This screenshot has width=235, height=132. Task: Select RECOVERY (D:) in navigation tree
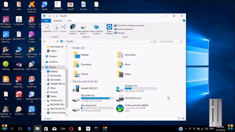[55, 104]
